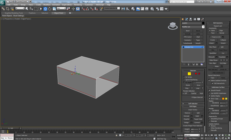Collapse the Edit Edges rollout
This screenshot has width=231, height=140.
pos(193,106)
